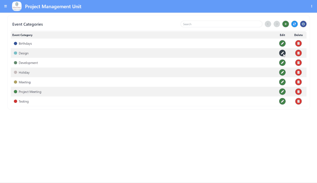Open the vertical dots options menu
This screenshot has width=317, height=183.
click(x=312, y=6)
